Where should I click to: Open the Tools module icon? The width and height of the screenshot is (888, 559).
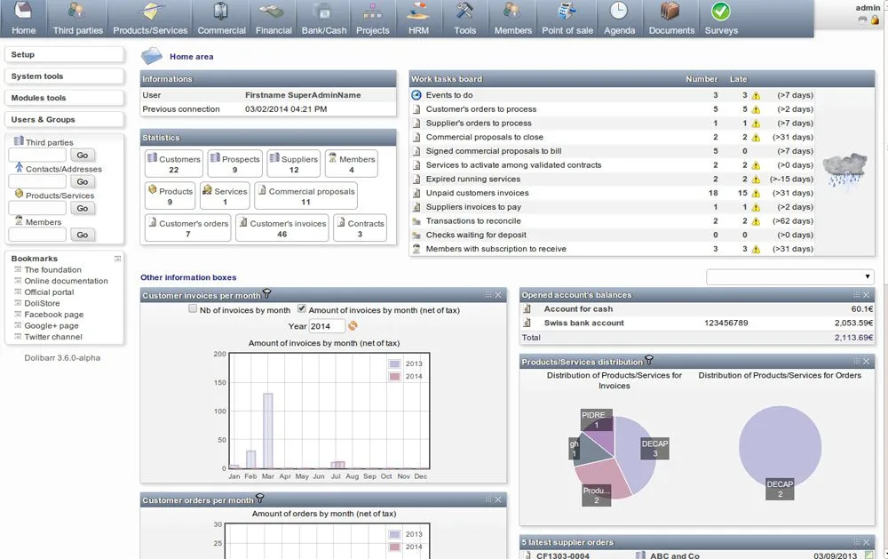tap(464, 10)
